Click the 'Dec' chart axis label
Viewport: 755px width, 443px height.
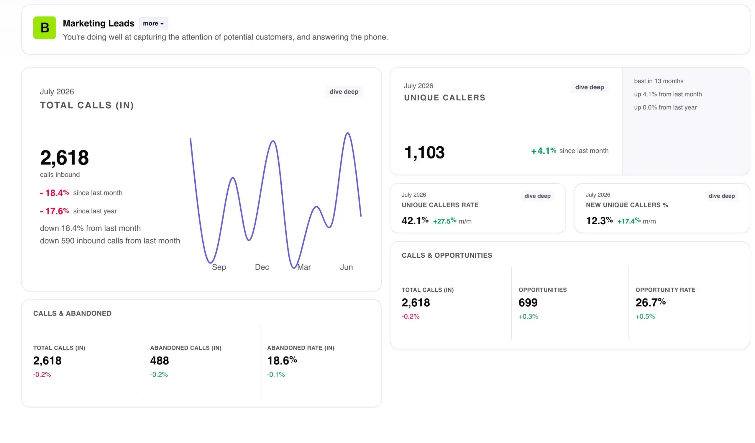262,267
